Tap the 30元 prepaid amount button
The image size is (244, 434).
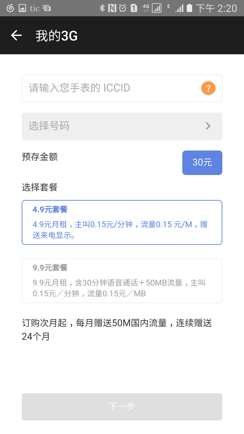pos(202,162)
